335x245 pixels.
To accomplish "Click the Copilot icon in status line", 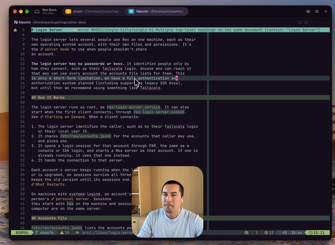I will point(247,232).
